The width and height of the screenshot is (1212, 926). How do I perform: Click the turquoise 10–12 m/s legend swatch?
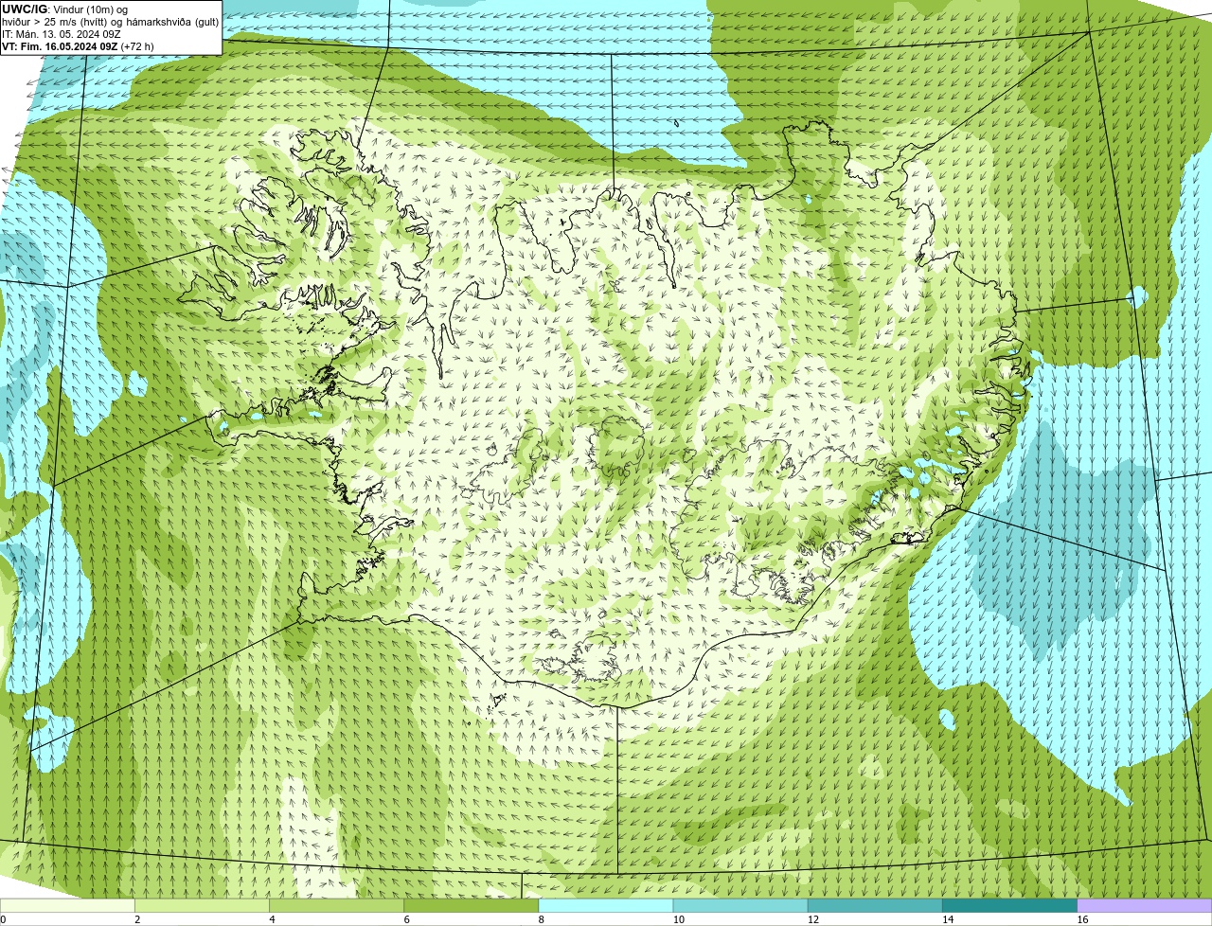click(740, 906)
